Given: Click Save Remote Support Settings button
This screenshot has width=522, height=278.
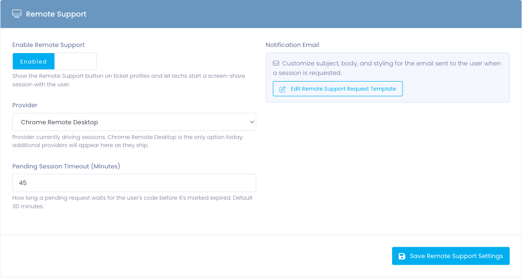Looking at the screenshot, I should [x=451, y=256].
